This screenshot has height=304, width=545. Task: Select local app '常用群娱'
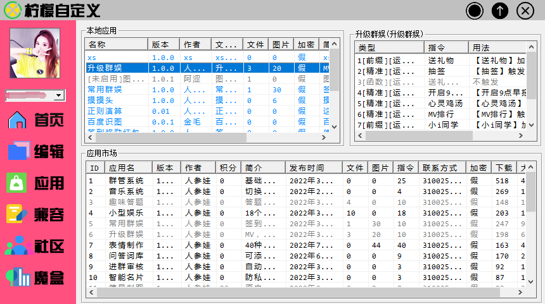207,90
